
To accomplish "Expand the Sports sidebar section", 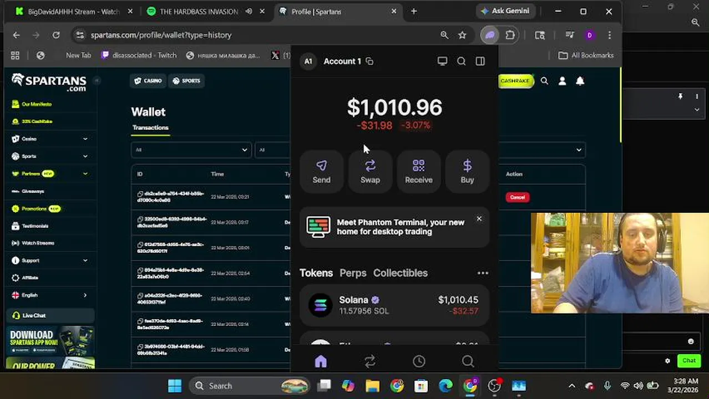I will [x=49, y=156].
